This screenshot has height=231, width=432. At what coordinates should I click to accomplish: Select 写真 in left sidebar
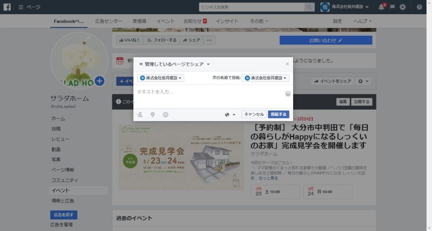pos(56,159)
